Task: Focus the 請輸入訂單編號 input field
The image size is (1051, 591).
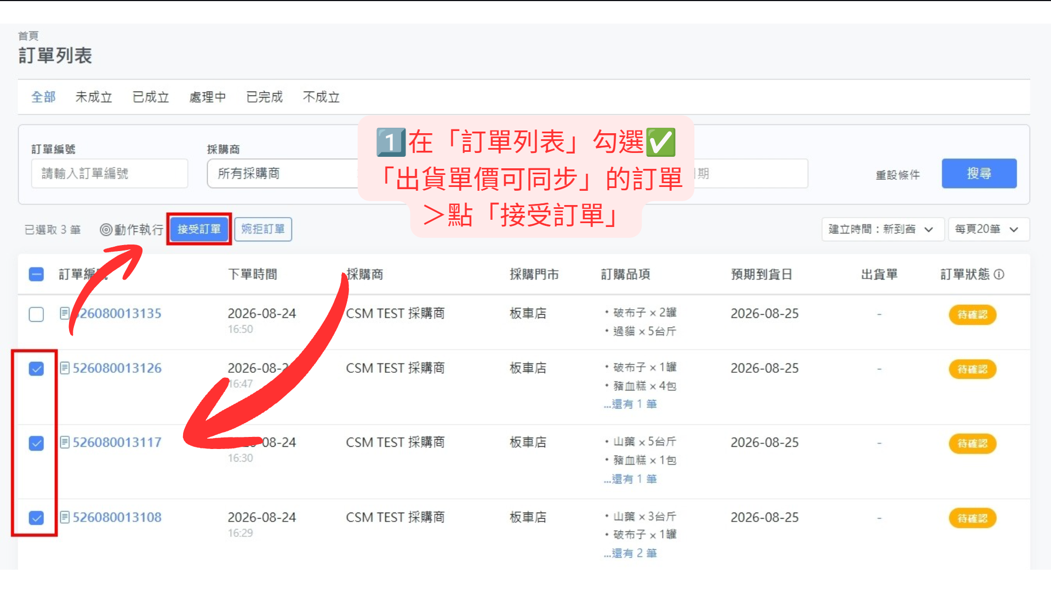Action: point(110,173)
